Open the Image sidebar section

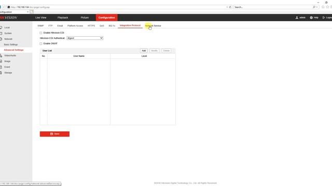[7, 61]
